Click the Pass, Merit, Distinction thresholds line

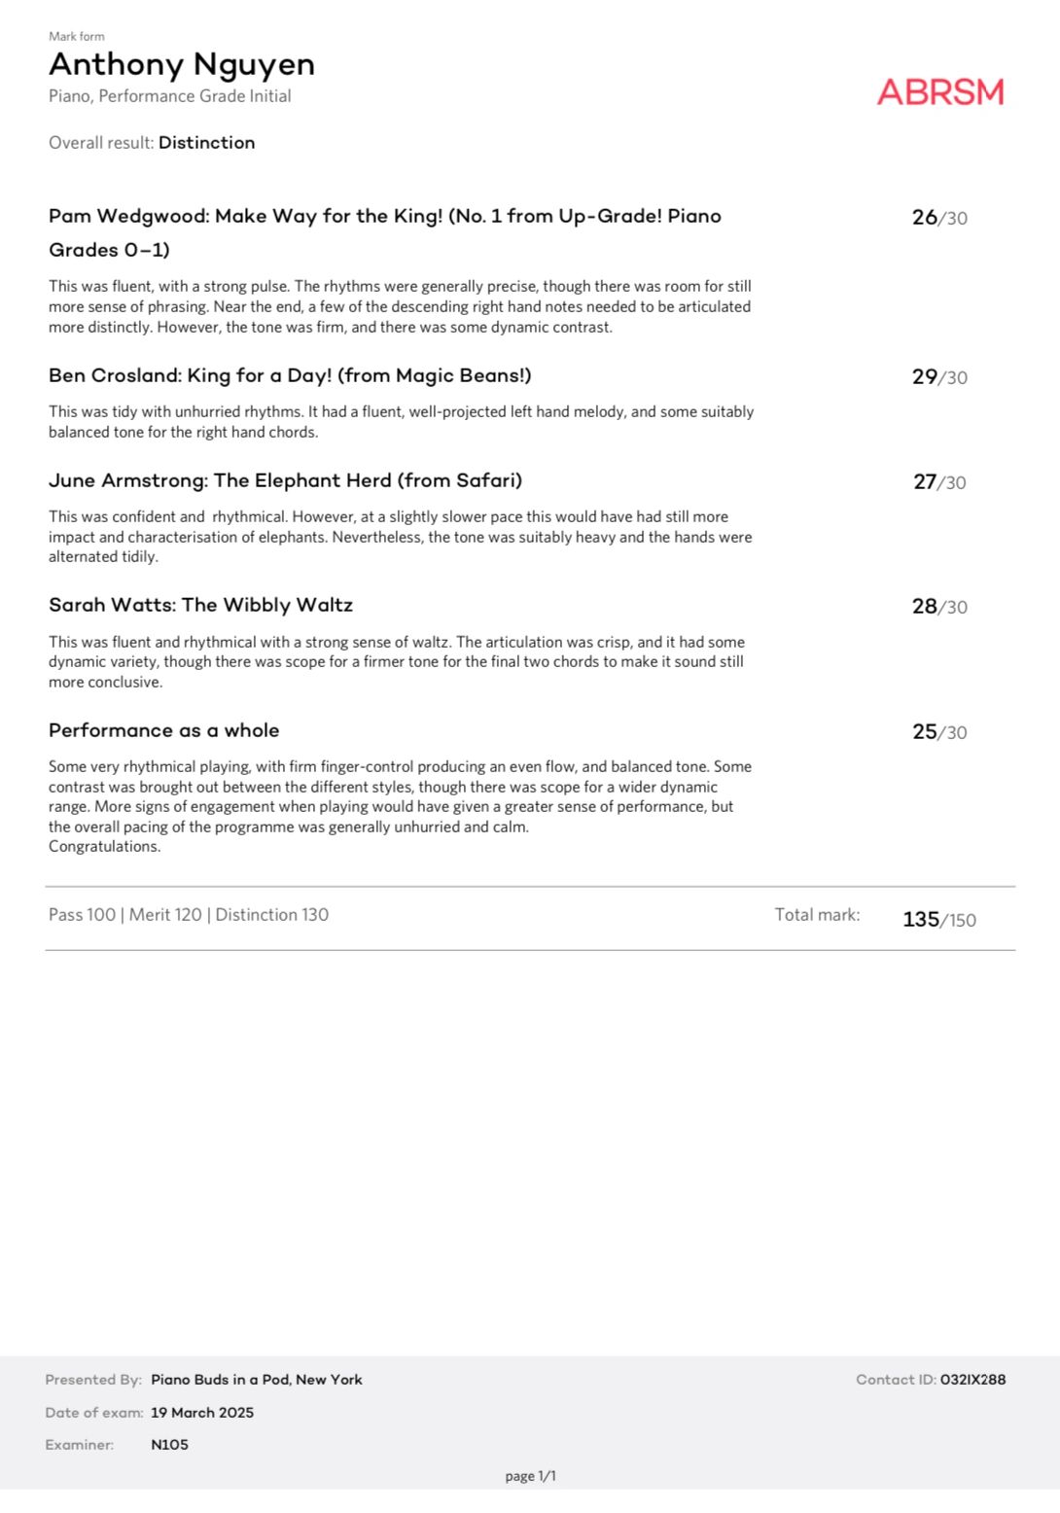(189, 915)
